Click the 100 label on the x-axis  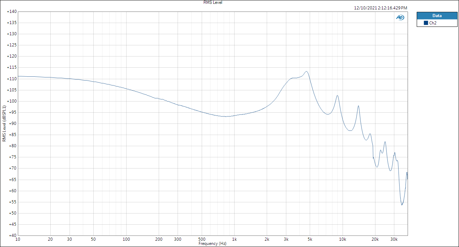126,239
